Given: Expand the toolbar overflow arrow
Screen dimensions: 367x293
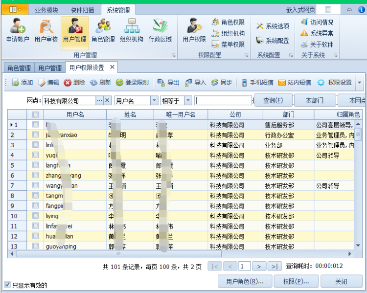Looking at the screenshot, I should [x=359, y=83].
